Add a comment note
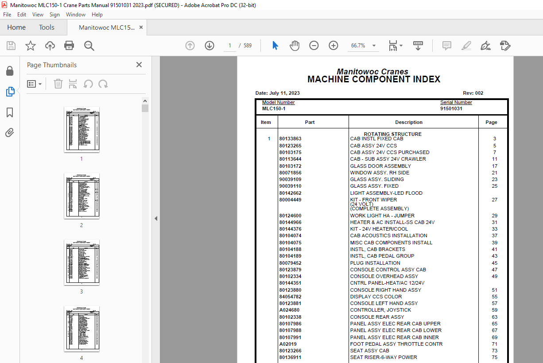The height and width of the screenshot is (363, 543). (447, 46)
